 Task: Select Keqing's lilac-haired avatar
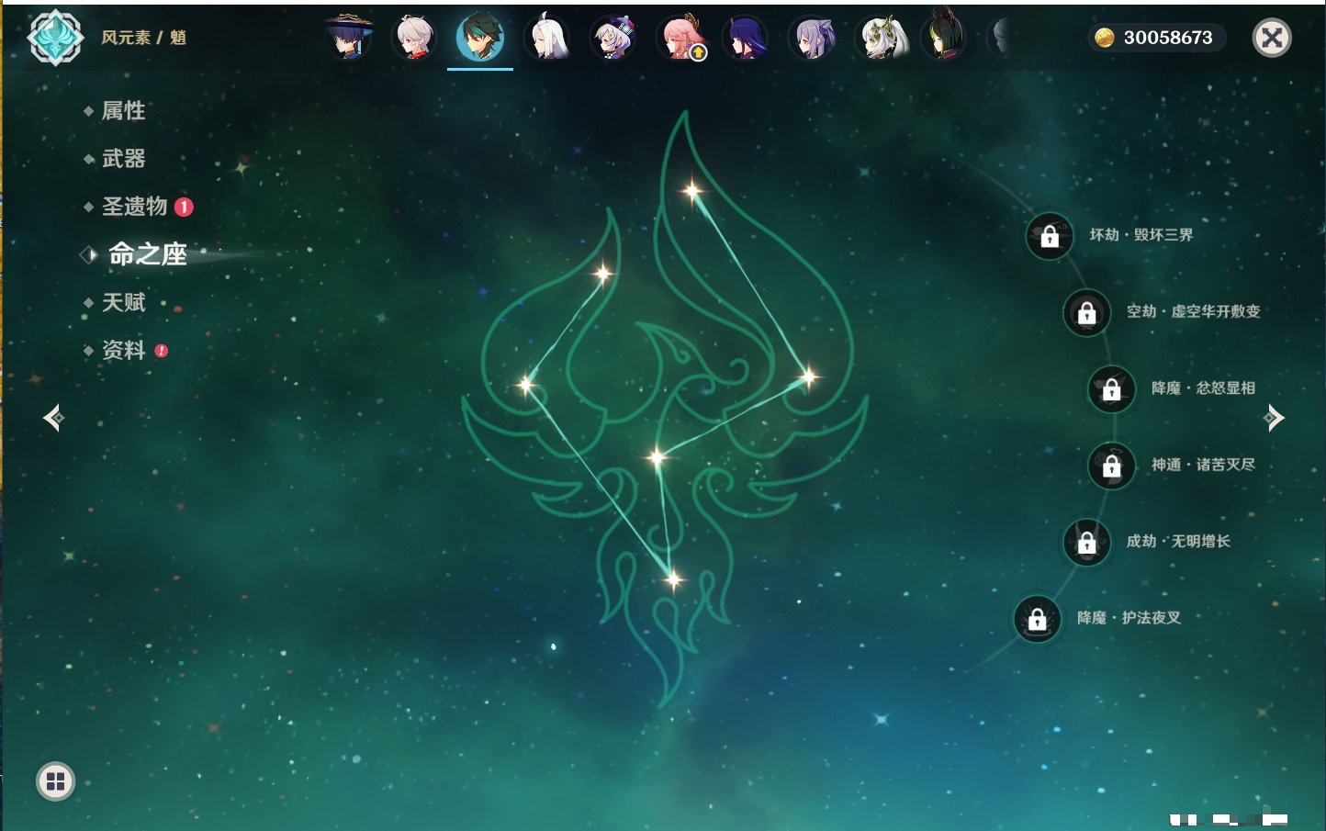pos(813,38)
